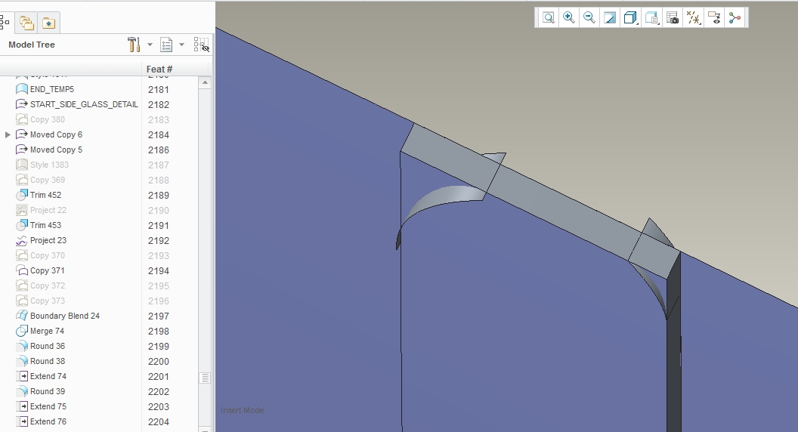
Task: Open the Display Style options
Action: pos(630,18)
